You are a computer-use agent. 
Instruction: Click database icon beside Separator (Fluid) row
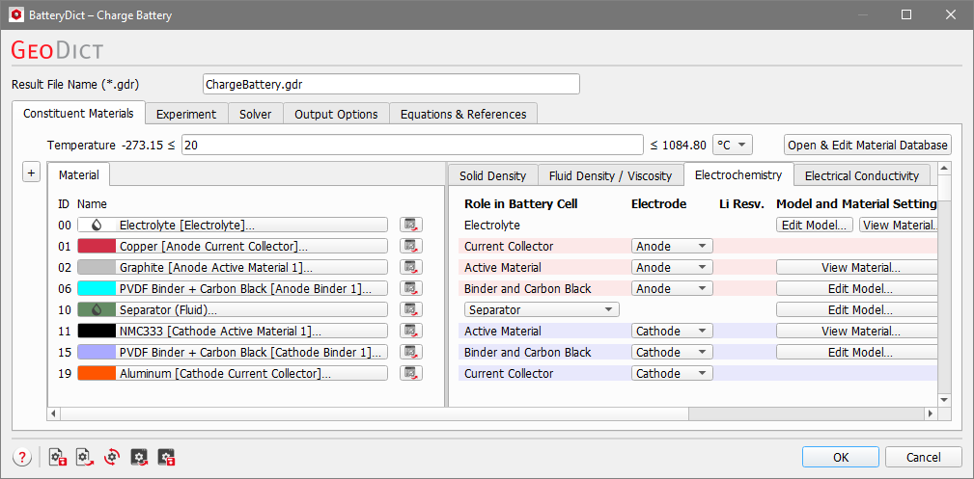(x=411, y=309)
